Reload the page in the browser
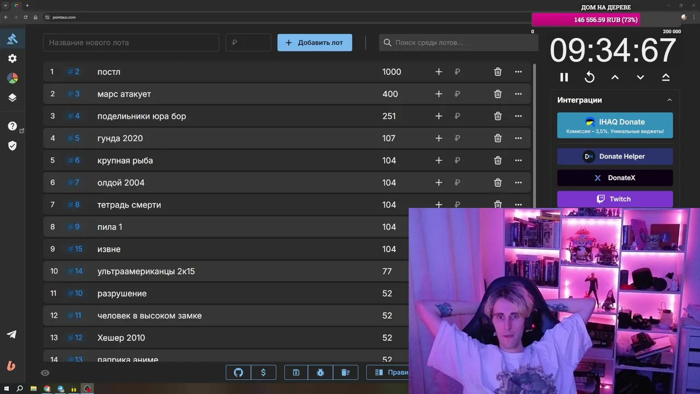Viewport: 700px width, 394px height. tap(25, 17)
